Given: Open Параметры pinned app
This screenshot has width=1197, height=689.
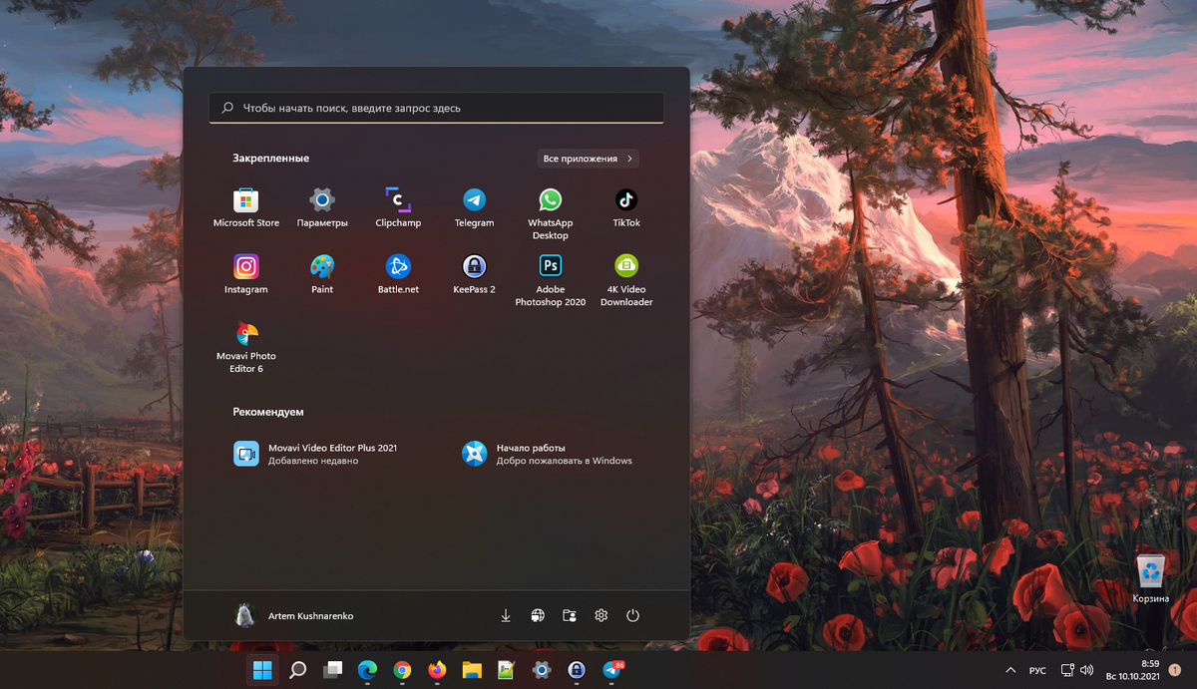Looking at the screenshot, I should click(x=322, y=208).
